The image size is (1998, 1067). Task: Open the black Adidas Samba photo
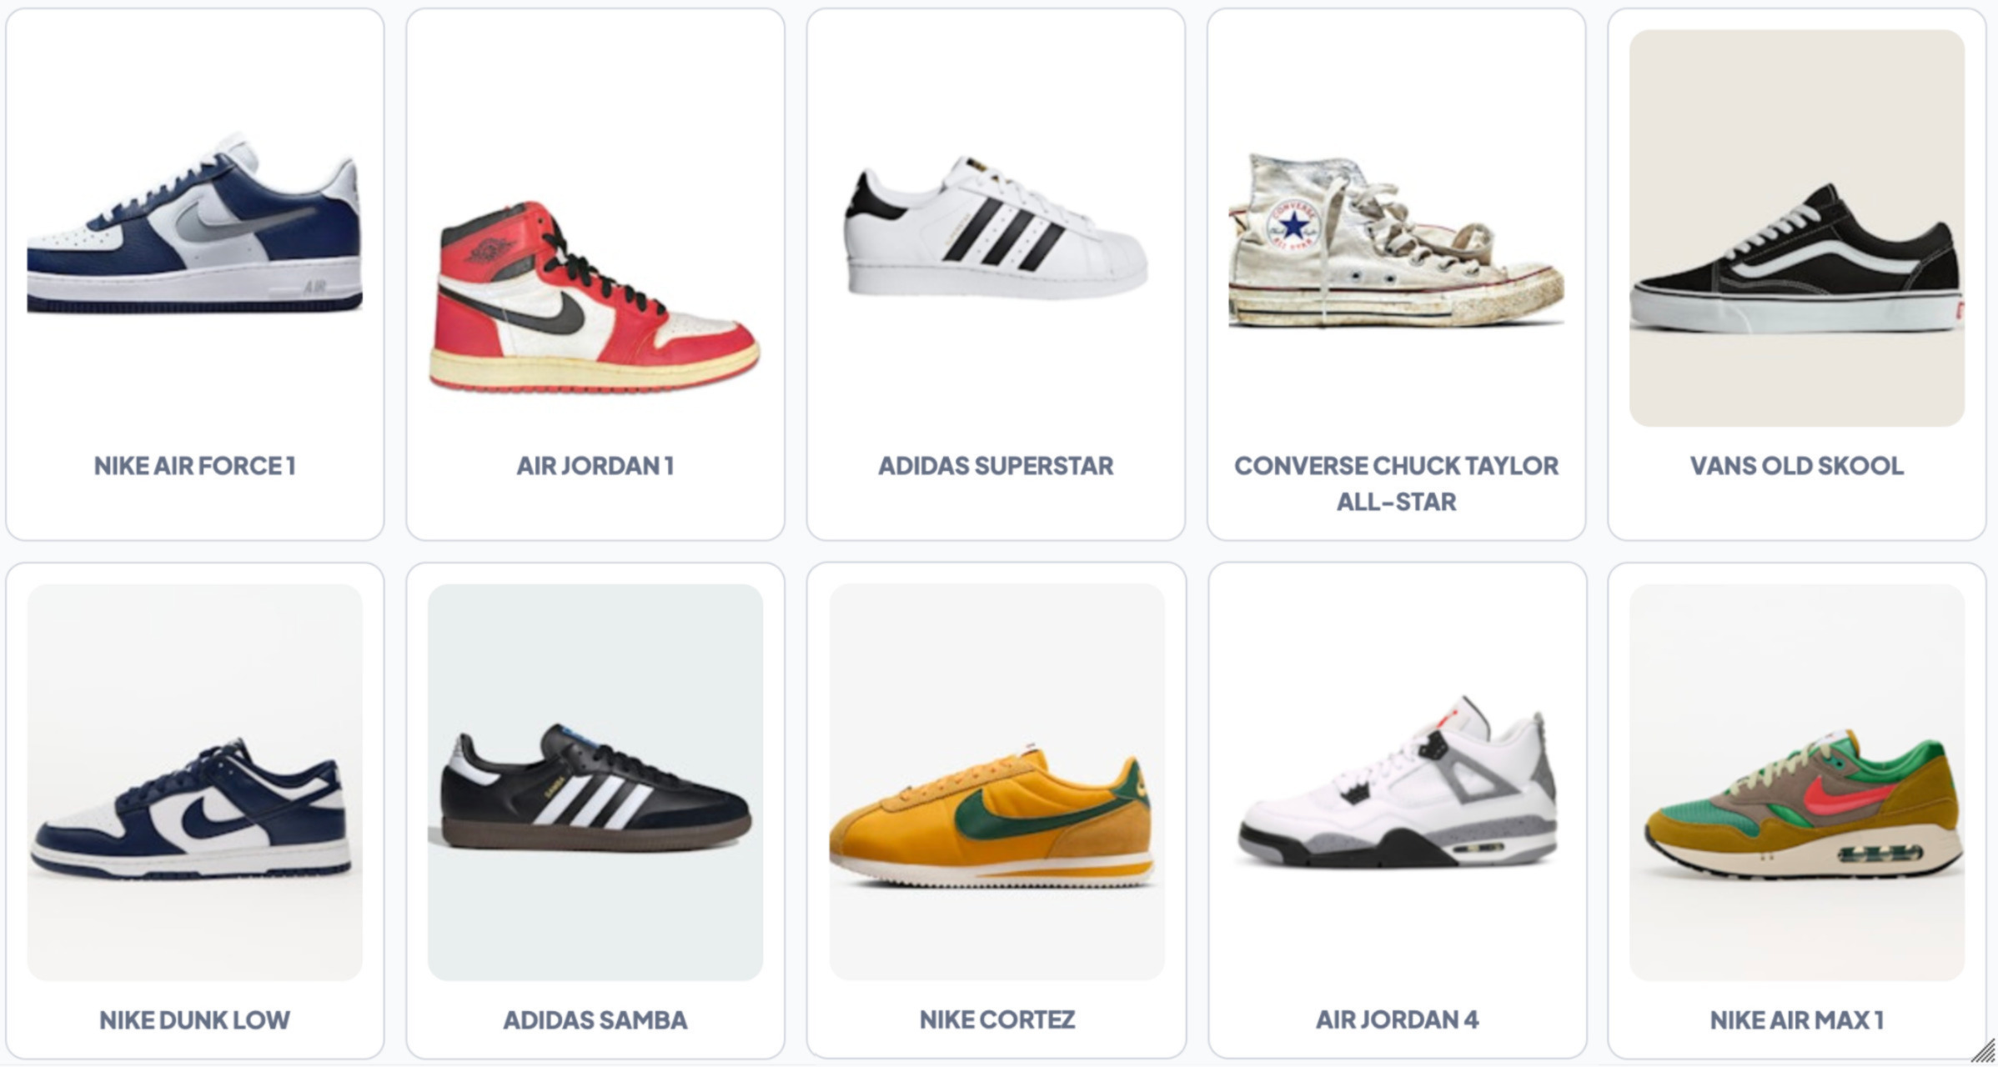[x=595, y=782]
